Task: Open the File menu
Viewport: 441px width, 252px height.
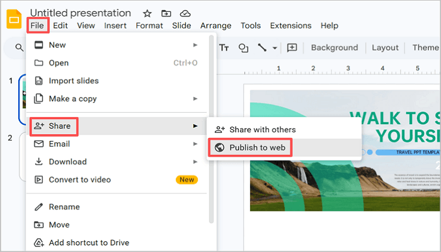Action: 37,25
